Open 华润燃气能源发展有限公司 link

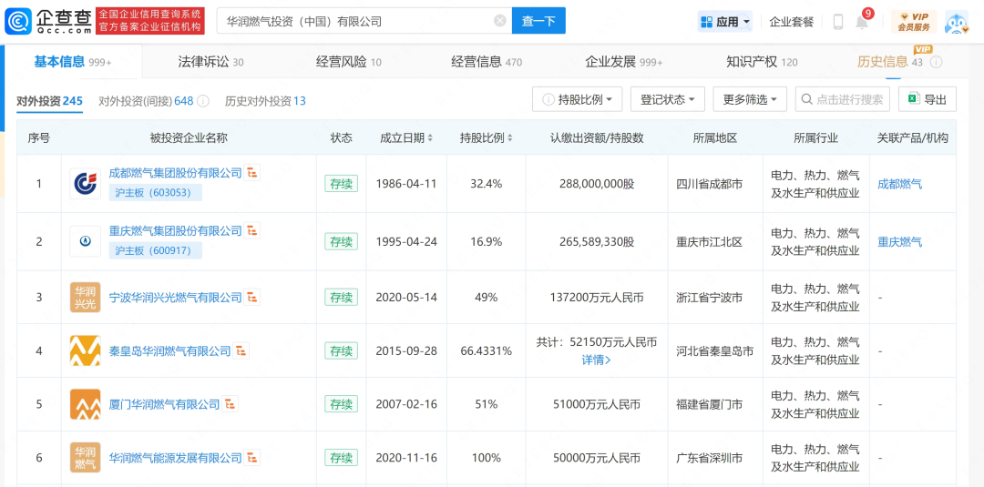[175, 458]
